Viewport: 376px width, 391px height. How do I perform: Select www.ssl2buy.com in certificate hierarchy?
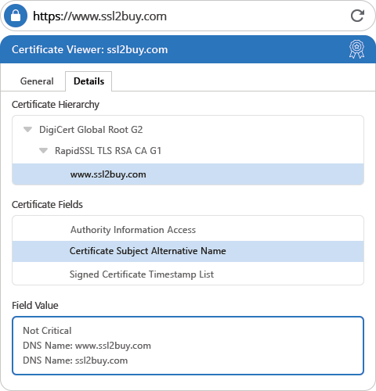[188, 174]
